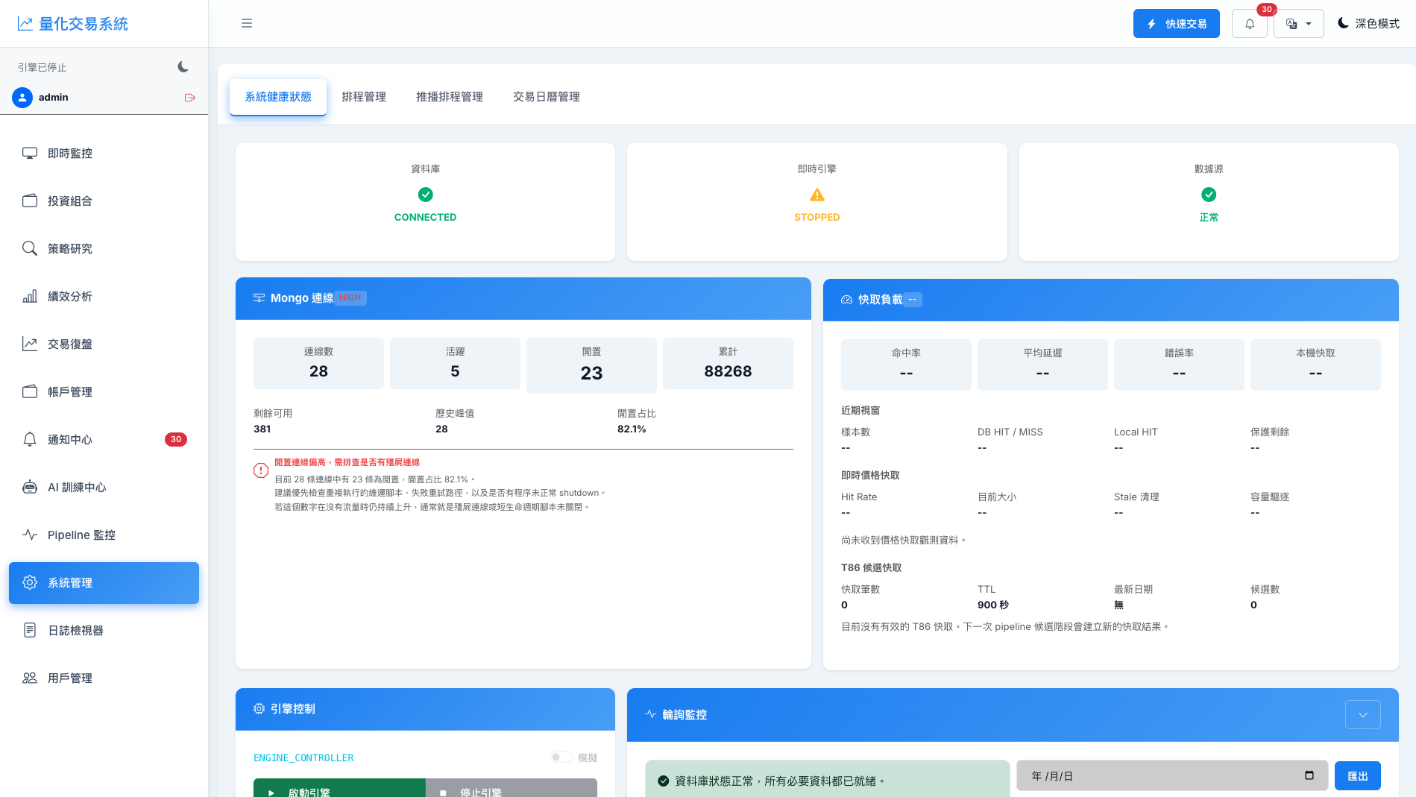This screenshot has width=1416, height=797.
Task: Click the TTL 900 秒 value
Action: [x=993, y=605]
